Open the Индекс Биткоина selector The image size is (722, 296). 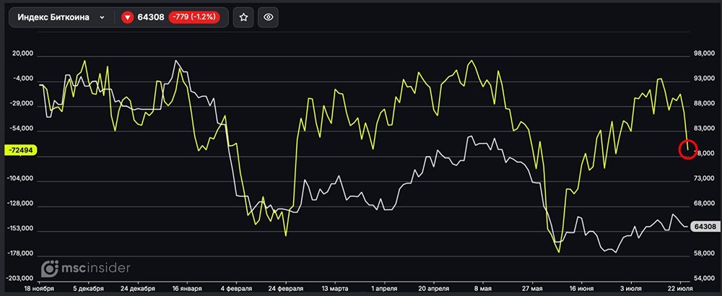61,17
